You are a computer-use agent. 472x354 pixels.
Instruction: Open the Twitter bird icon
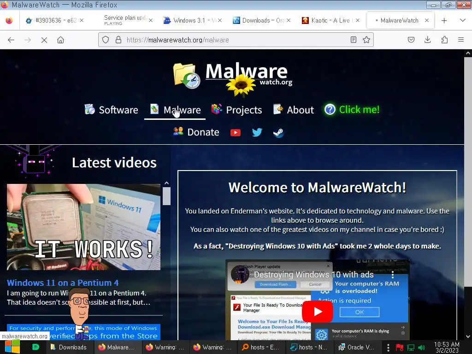pos(257,132)
